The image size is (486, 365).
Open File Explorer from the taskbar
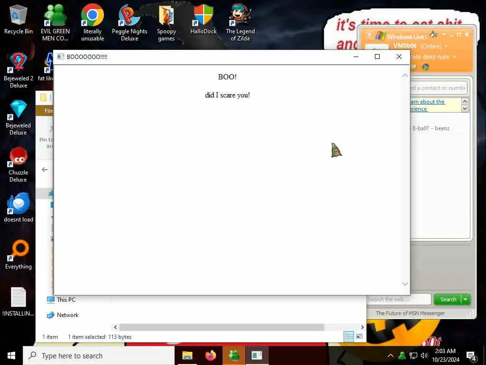coord(187,355)
